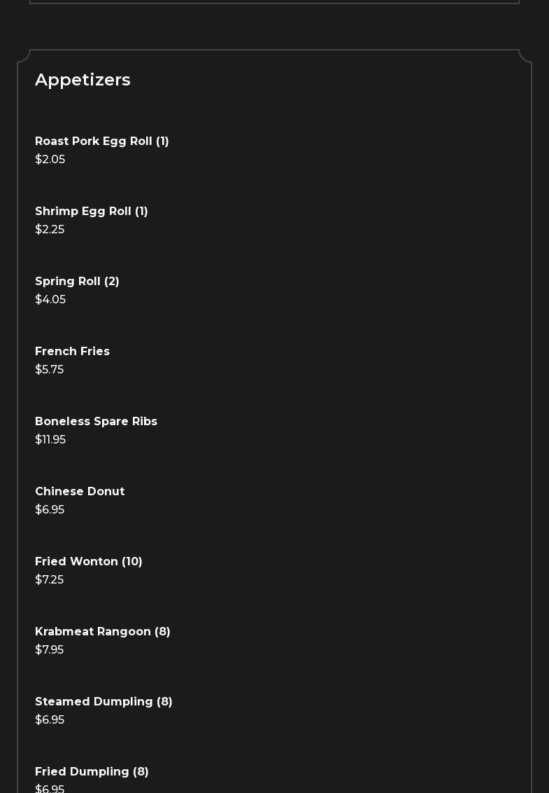Pick Chinese Donut from the appetizers
549x793 pixels.
tap(80, 492)
